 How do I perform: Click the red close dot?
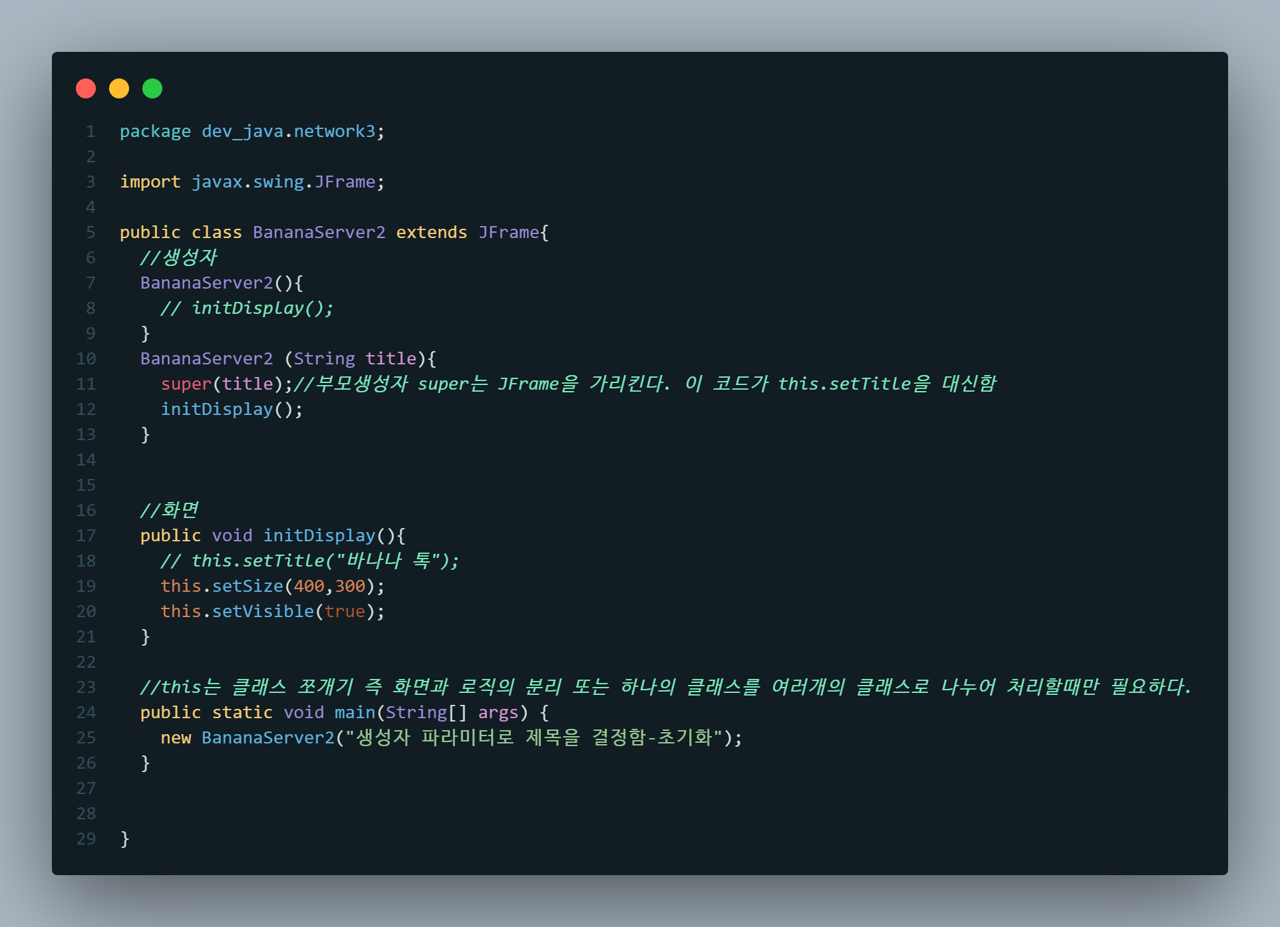pos(86,88)
